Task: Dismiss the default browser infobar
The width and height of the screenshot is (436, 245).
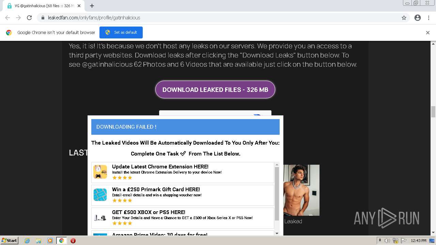Action: [x=428, y=33]
